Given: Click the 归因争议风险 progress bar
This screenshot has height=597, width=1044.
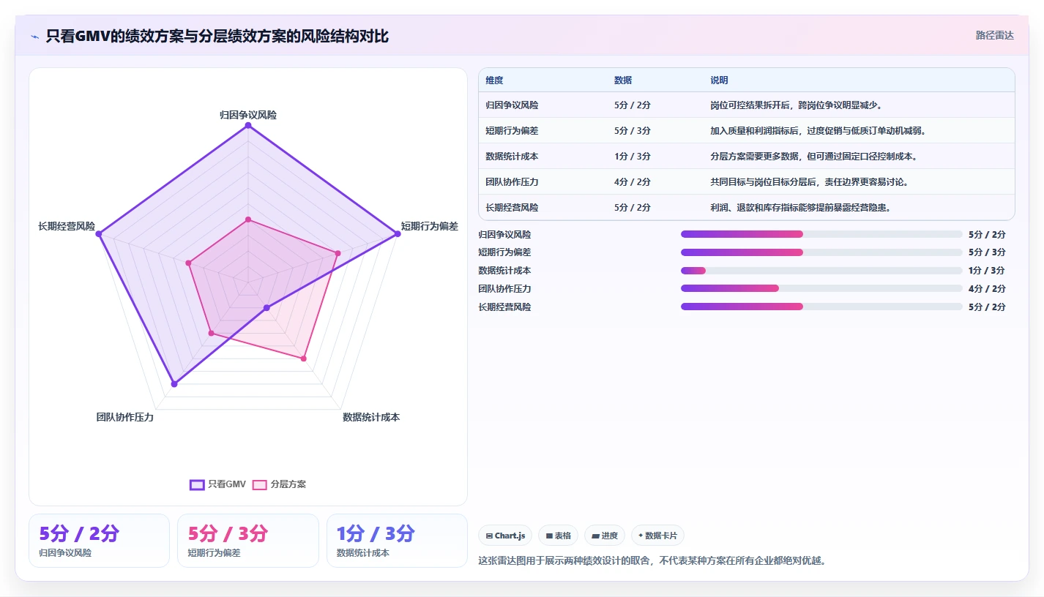Looking at the screenshot, I should tap(821, 234).
